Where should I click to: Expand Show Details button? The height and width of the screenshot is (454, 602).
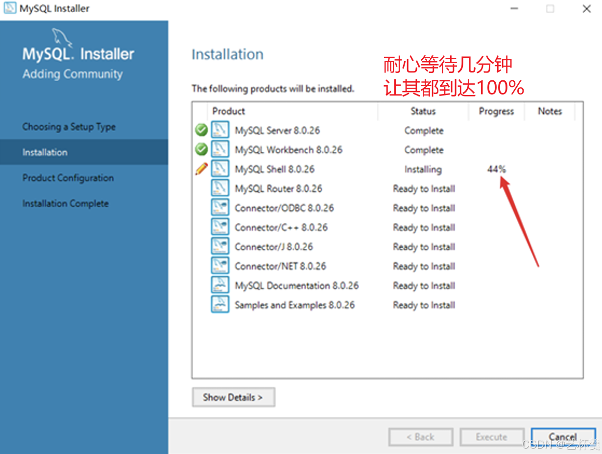pyautogui.click(x=233, y=397)
